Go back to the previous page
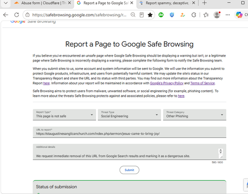This screenshot has width=248, height=194. click(x=5, y=15)
